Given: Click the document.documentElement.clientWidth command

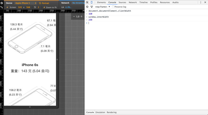Looking at the screenshot, I should pos(110,11).
